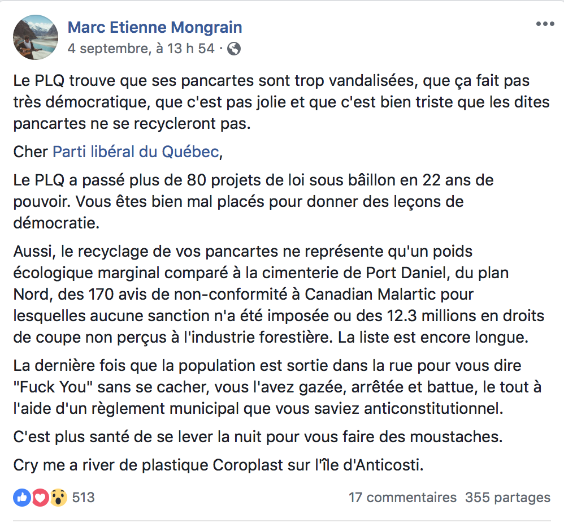Viewport: 564px width, 527px height.
Task: Click the paragraph about règlement municipal anticonstitutionnel
Action: pyautogui.click(x=277, y=387)
